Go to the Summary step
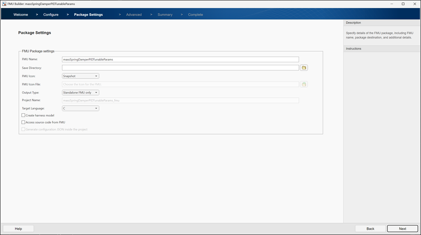Screen dimensions: 421x235 [x=165, y=14]
